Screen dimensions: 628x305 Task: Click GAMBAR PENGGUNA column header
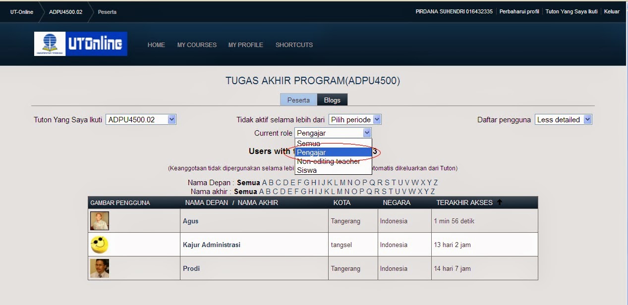click(120, 203)
